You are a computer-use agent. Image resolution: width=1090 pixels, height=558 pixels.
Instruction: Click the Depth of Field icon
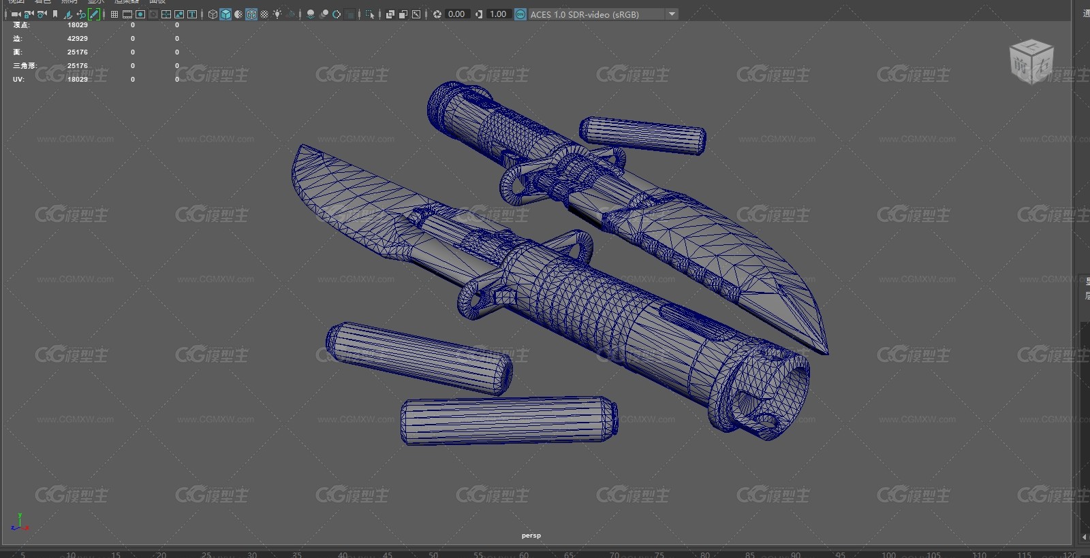(349, 14)
